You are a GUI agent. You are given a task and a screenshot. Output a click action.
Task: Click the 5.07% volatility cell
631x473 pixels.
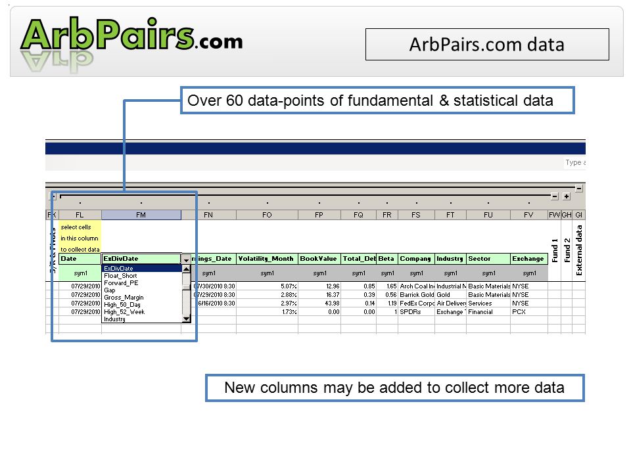[x=268, y=286]
